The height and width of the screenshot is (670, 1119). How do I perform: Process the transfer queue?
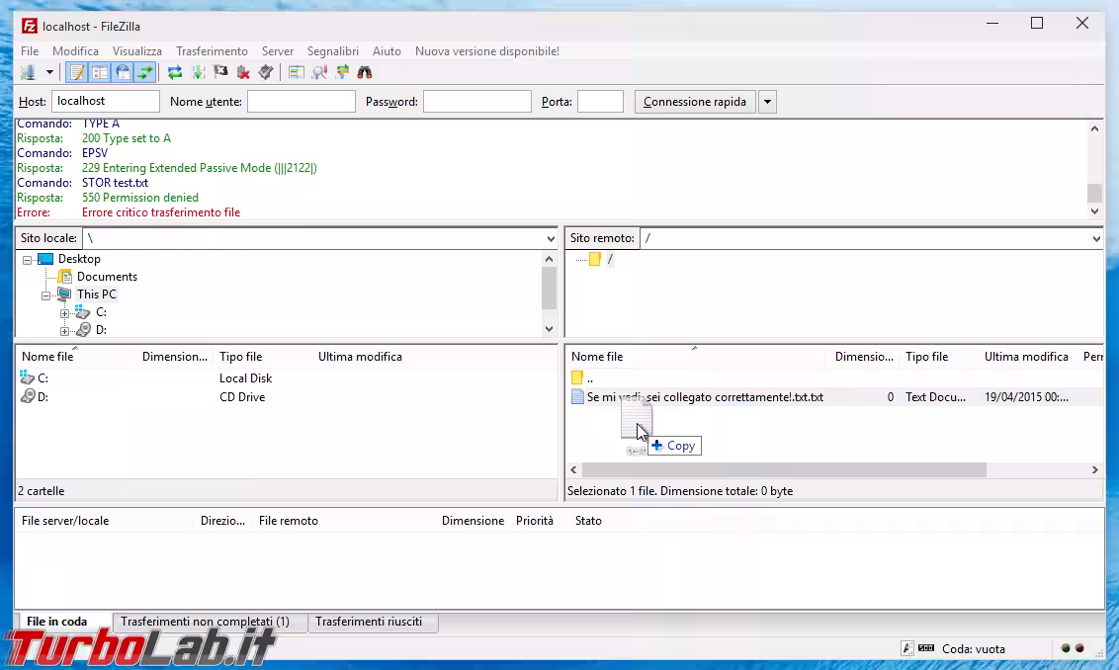coord(198,72)
